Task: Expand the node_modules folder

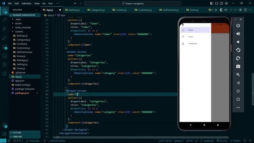Action: pos(23,27)
